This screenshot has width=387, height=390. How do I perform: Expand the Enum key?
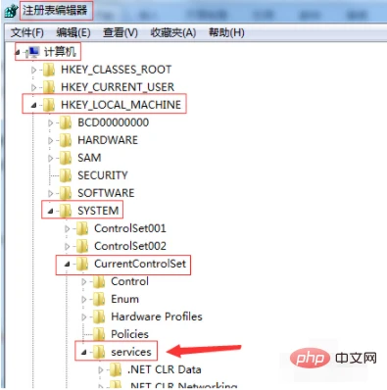[x=84, y=300]
